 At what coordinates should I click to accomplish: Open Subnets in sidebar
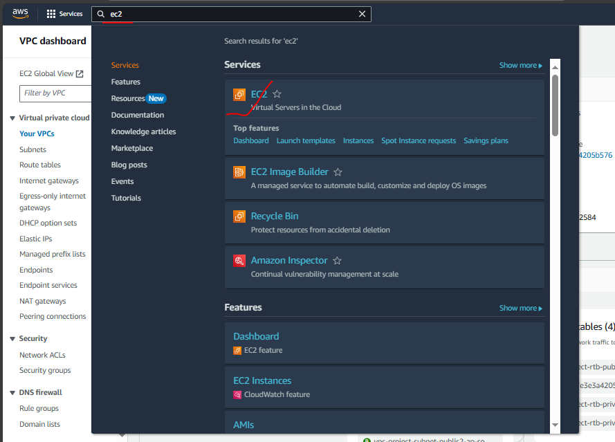[x=33, y=150]
